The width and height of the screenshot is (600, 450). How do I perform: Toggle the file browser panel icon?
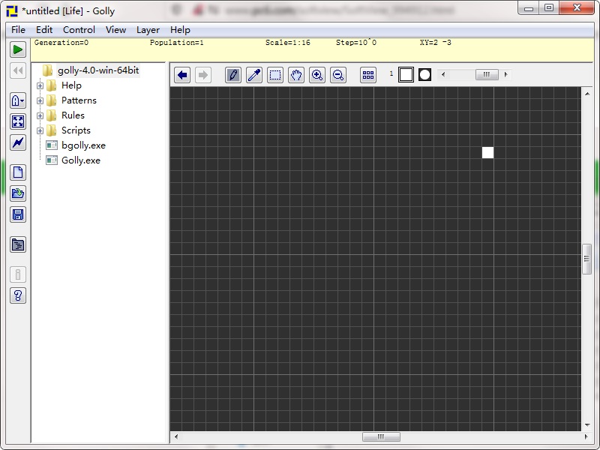(18, 244)
